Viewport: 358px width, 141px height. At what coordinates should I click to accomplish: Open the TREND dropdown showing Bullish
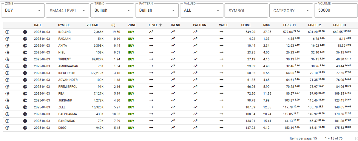coord(112,10)
